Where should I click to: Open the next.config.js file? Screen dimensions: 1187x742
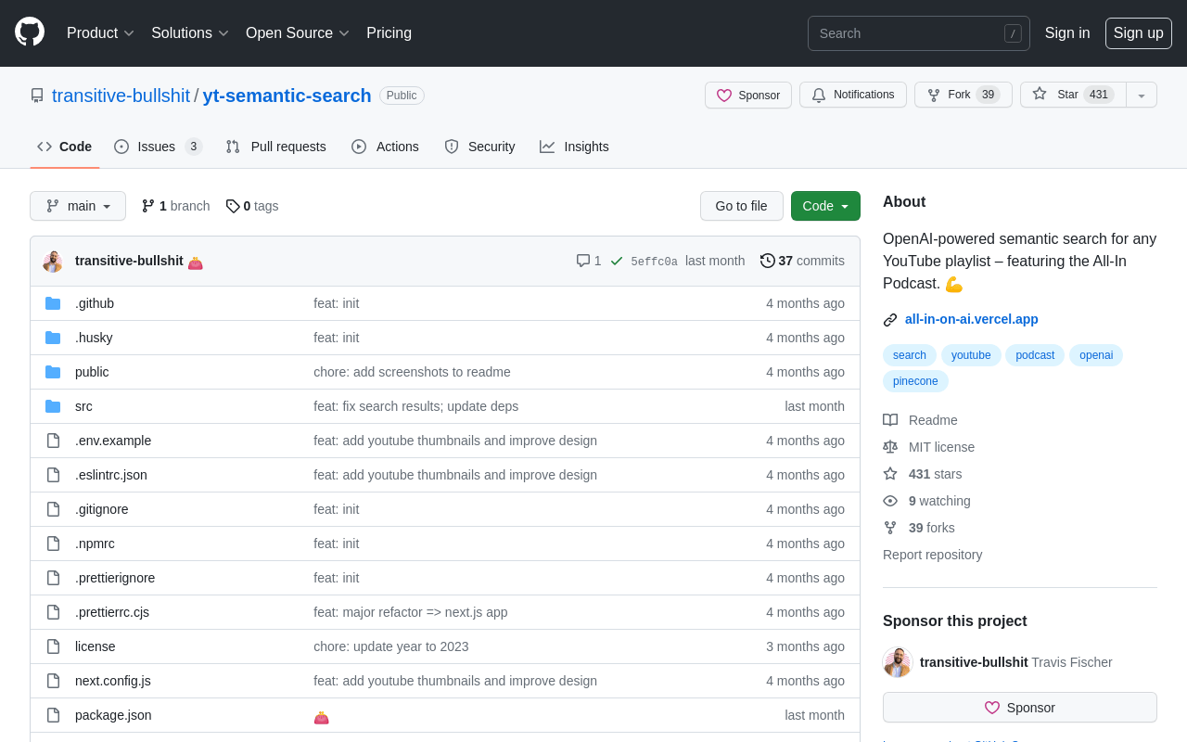(113, 681)
